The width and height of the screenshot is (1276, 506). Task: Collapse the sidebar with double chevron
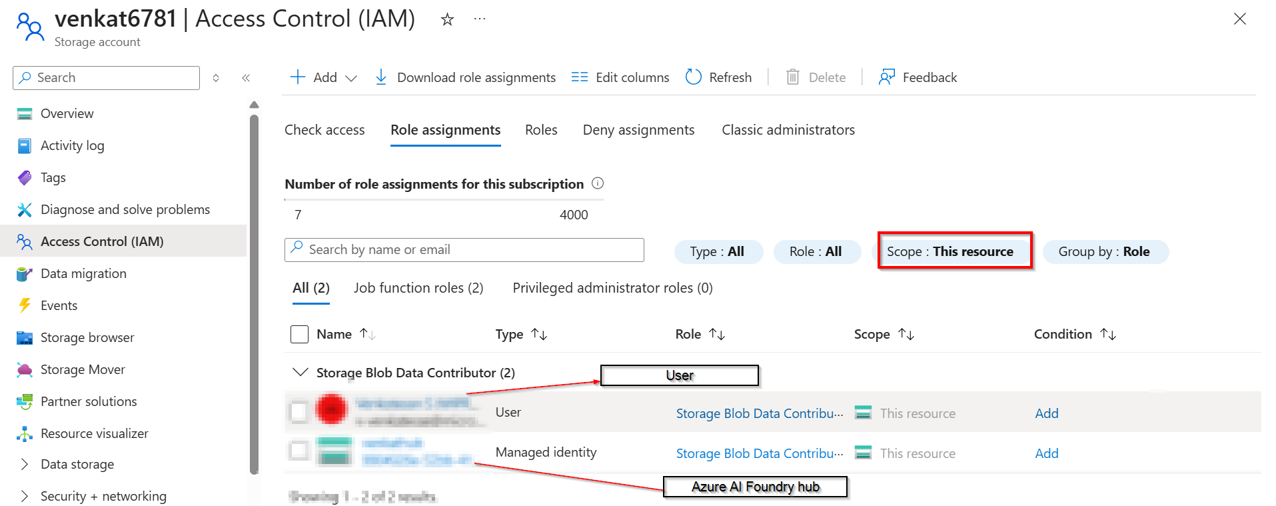coord(246,78)
